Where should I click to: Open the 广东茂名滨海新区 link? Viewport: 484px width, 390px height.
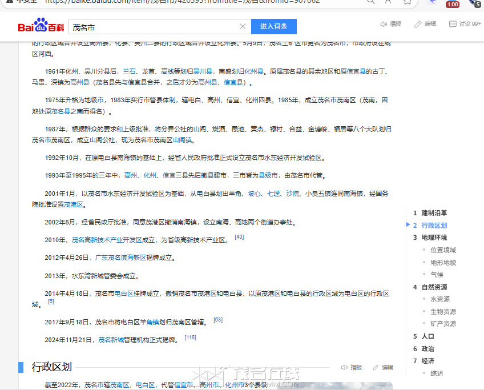[120, 258]
